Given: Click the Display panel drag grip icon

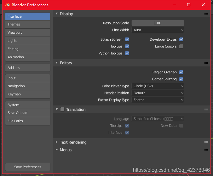Looking at the screenshot, I should 206,14.
